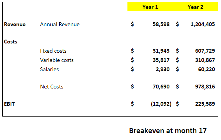Click Year 2 revenue value 1,204,405

tap(203, 24)
